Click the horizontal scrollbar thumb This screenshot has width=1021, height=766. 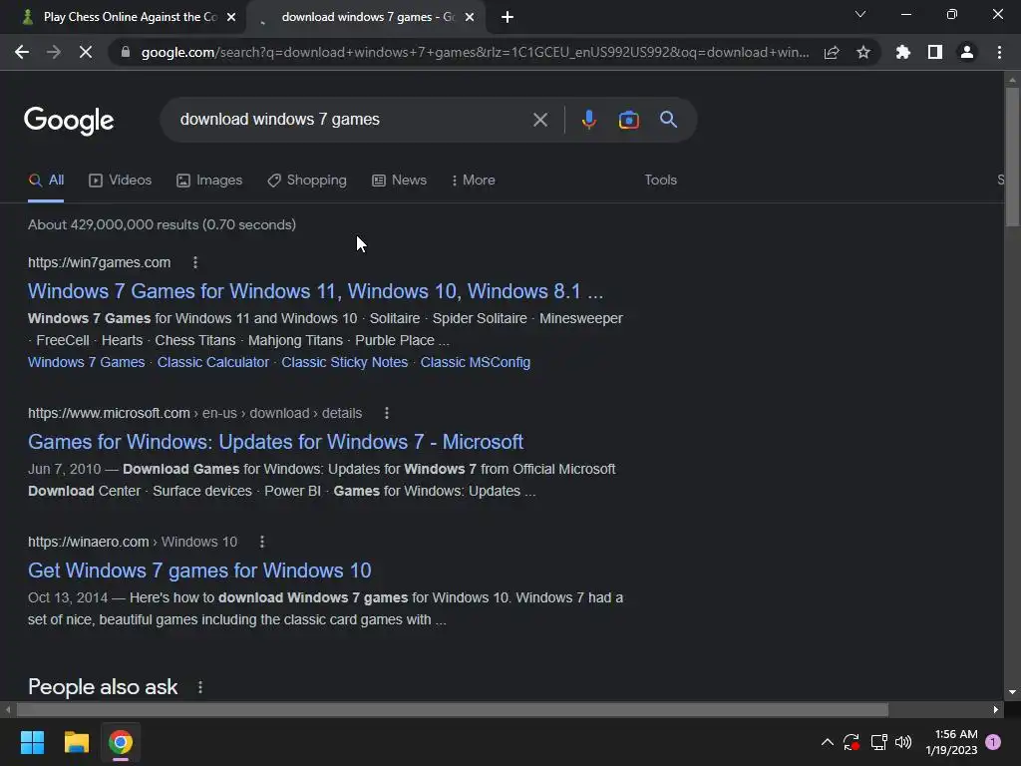452,709
